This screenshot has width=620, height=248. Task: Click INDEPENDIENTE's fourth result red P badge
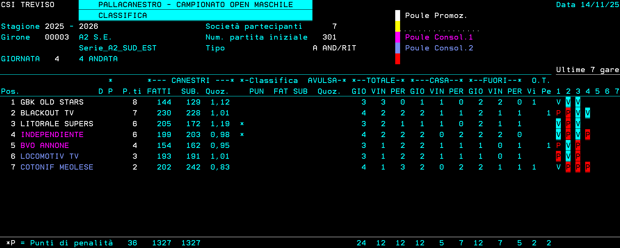coord(587,134)
